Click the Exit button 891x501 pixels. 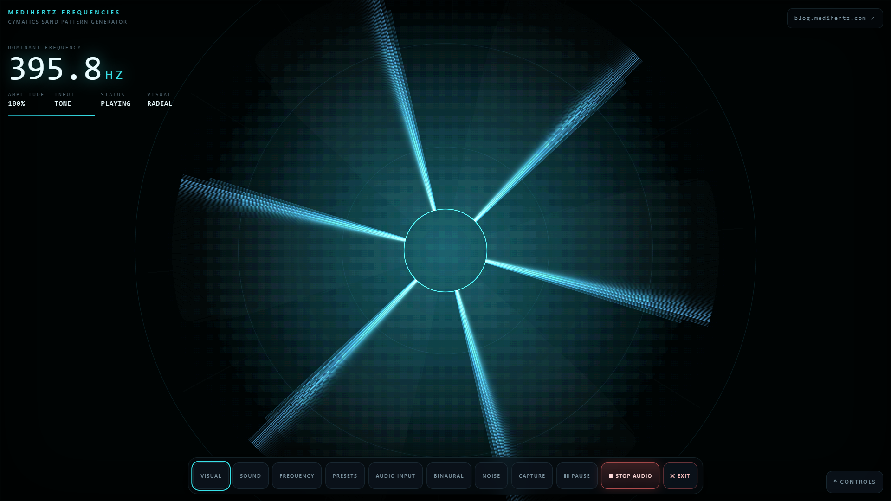(680, 475)
